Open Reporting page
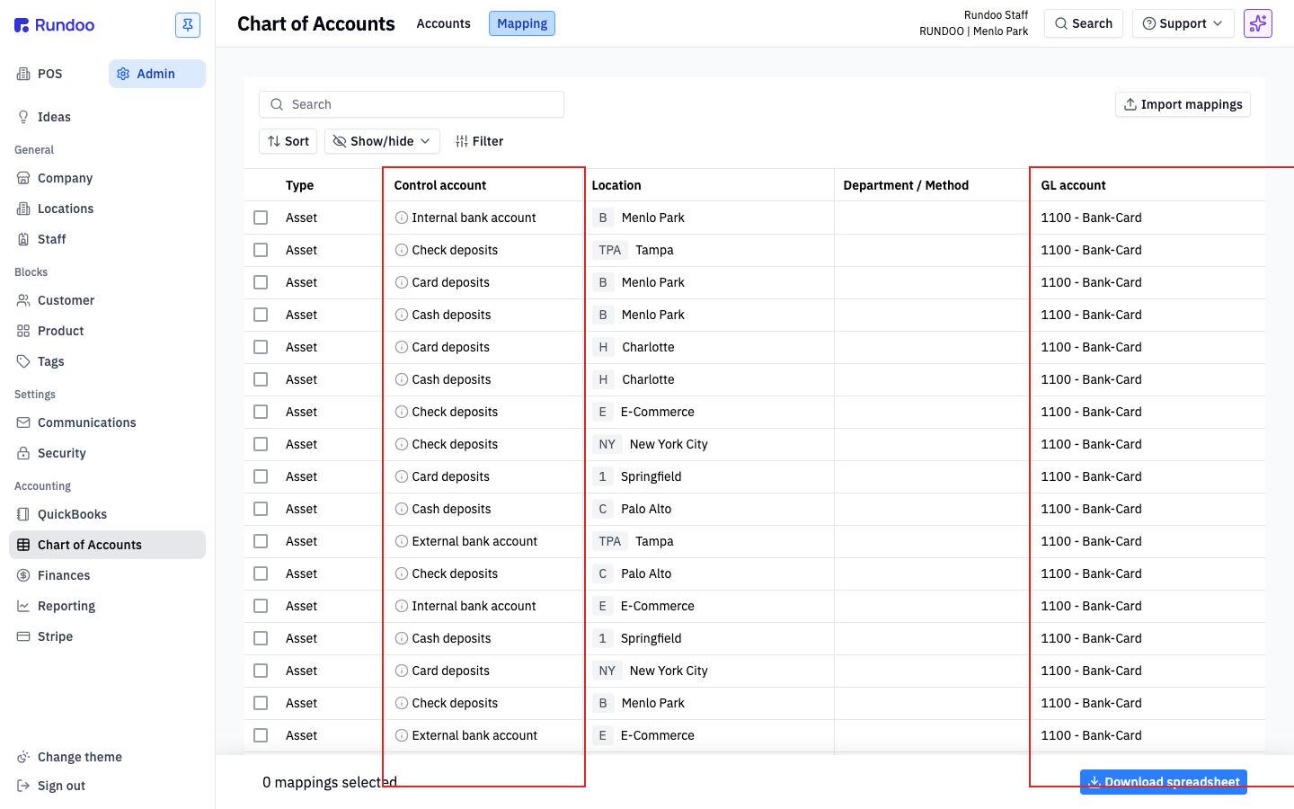This screenshot has width=1294, height=809. [107, 606]
